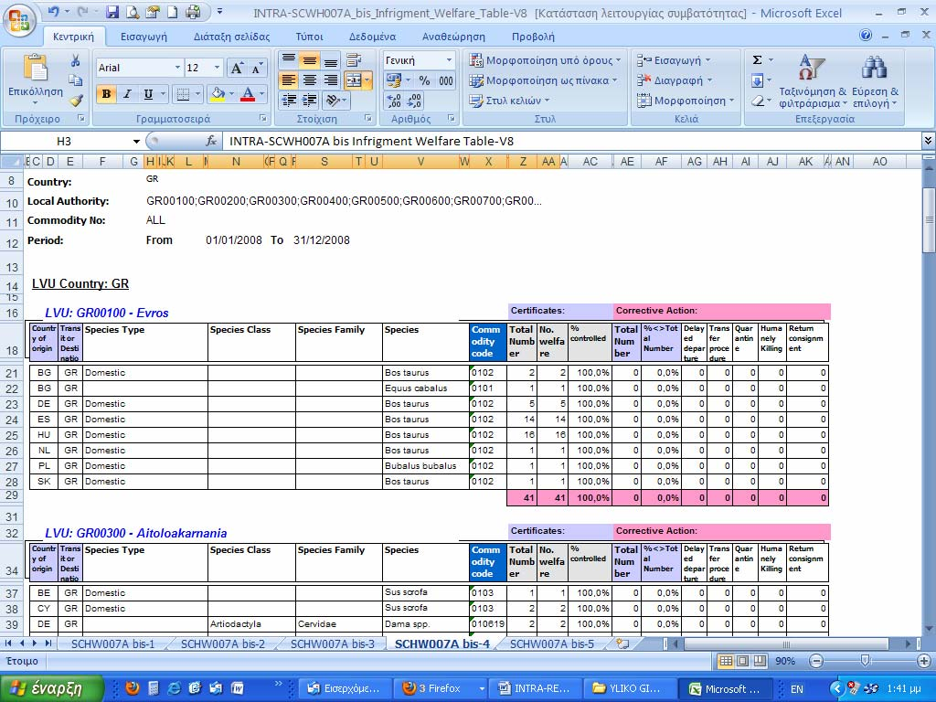Toggle Italic formatting
Screen dimensions: 936x702
(x=127, y=94)
